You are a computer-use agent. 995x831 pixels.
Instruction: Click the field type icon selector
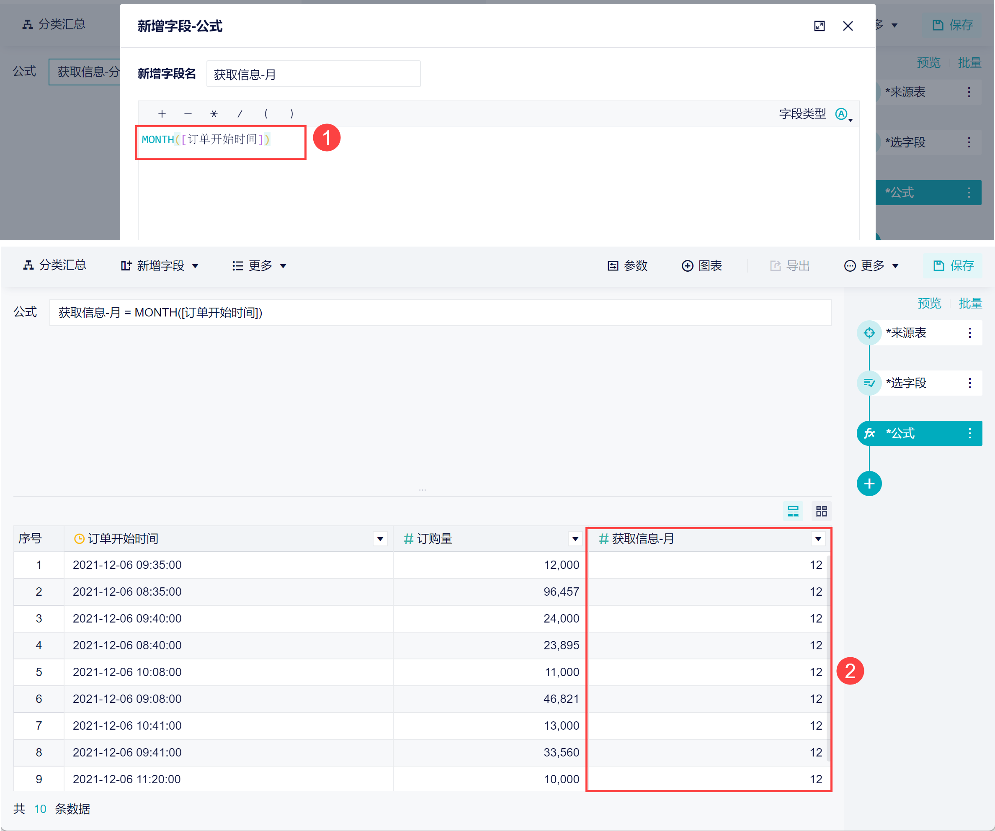pos(842,114)
